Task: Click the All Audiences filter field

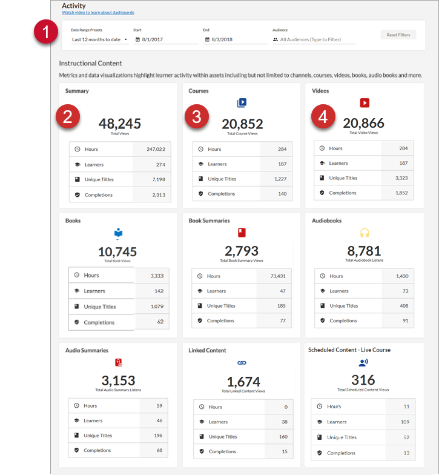Action: point(314,39)
